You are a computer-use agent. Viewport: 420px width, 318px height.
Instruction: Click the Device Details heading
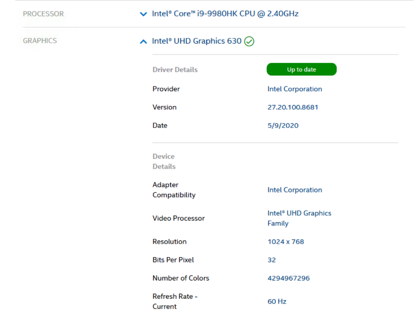tap(164, 161)
